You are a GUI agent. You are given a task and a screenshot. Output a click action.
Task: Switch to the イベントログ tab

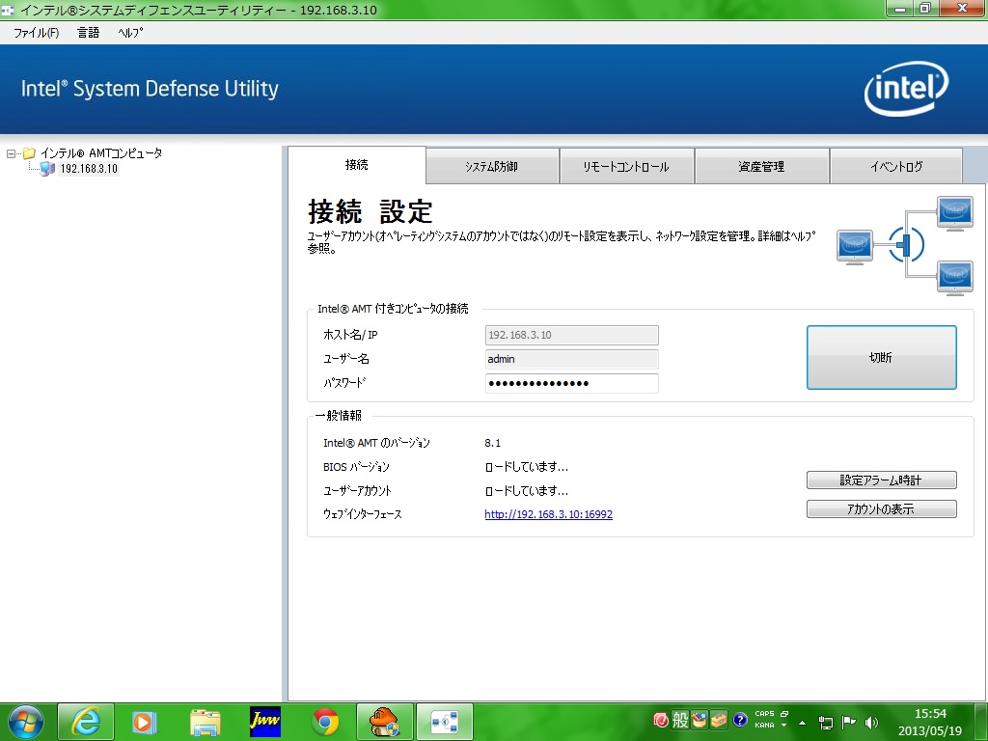[x=896, y=166]
